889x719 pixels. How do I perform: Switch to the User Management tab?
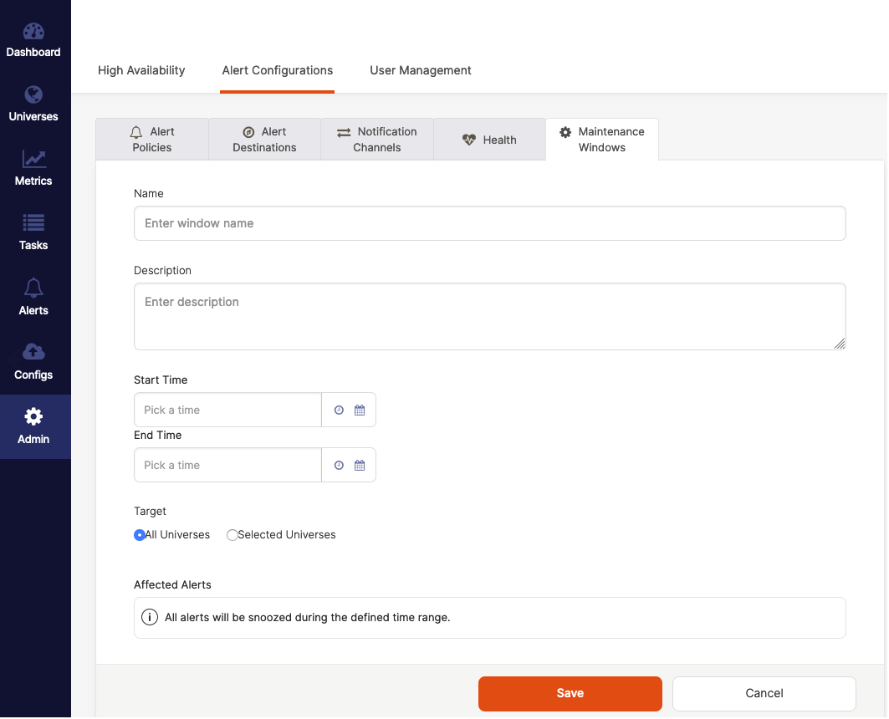pos(421,70)
